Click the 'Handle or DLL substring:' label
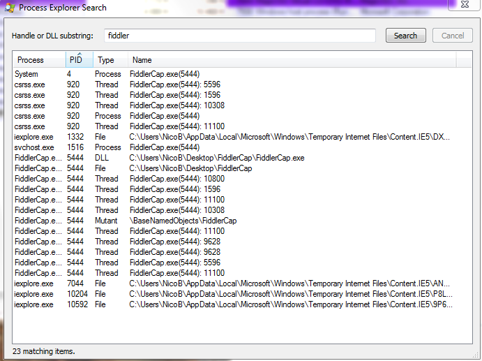 [x=52, y=36]
